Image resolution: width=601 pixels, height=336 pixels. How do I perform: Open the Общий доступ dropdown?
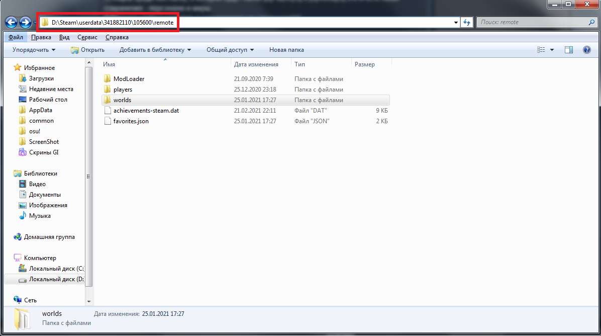(230, 50)
